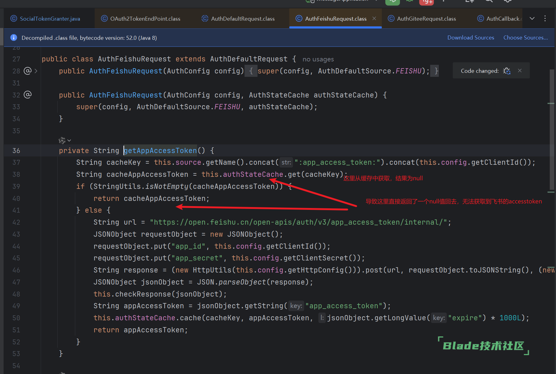The width and height of the screenshot is (556, 374).
Task: Click the editor vertical scrollbar
Action: coord(552,130)
